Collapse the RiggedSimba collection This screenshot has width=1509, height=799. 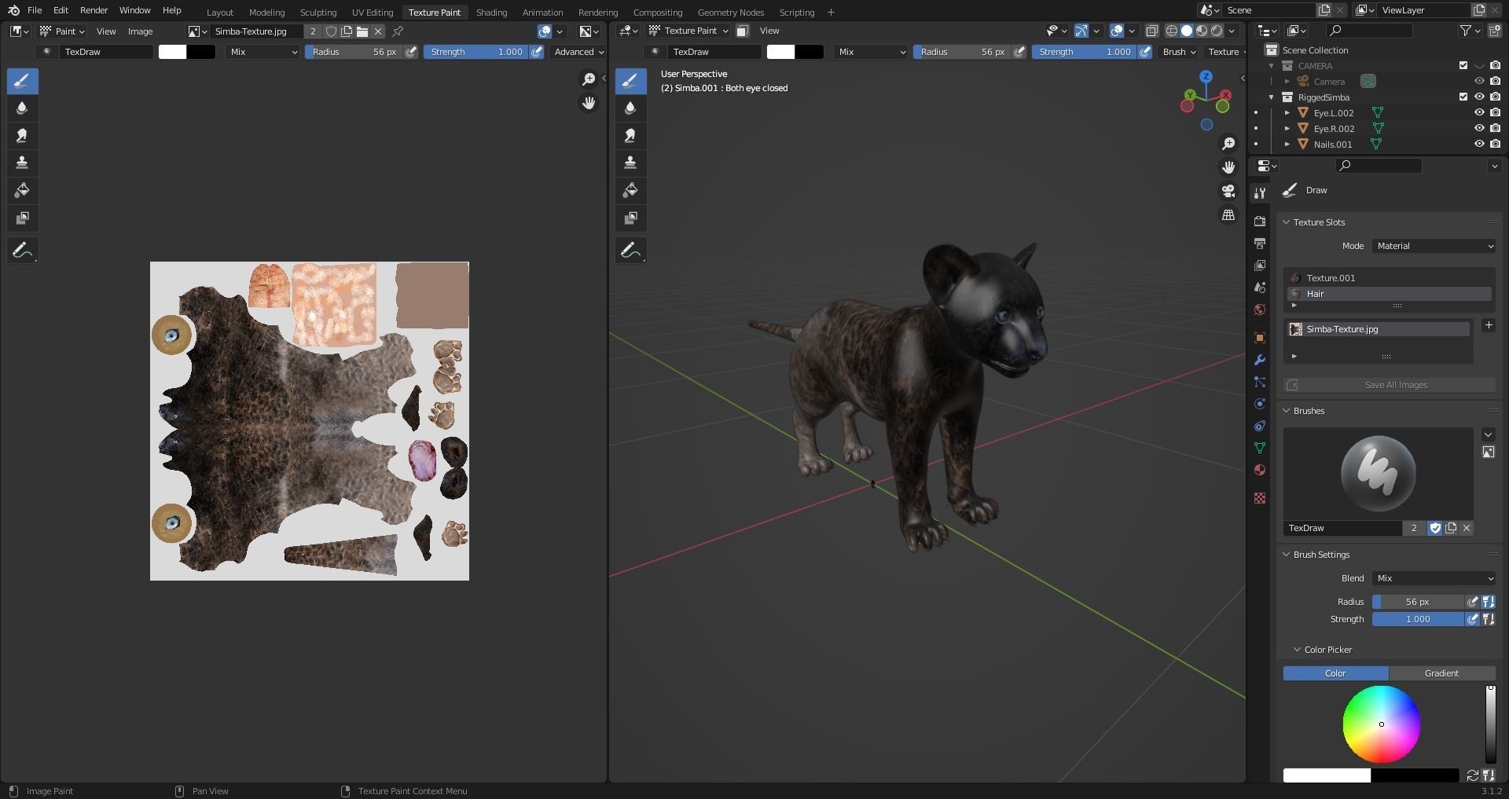(x=1272, y=97)
